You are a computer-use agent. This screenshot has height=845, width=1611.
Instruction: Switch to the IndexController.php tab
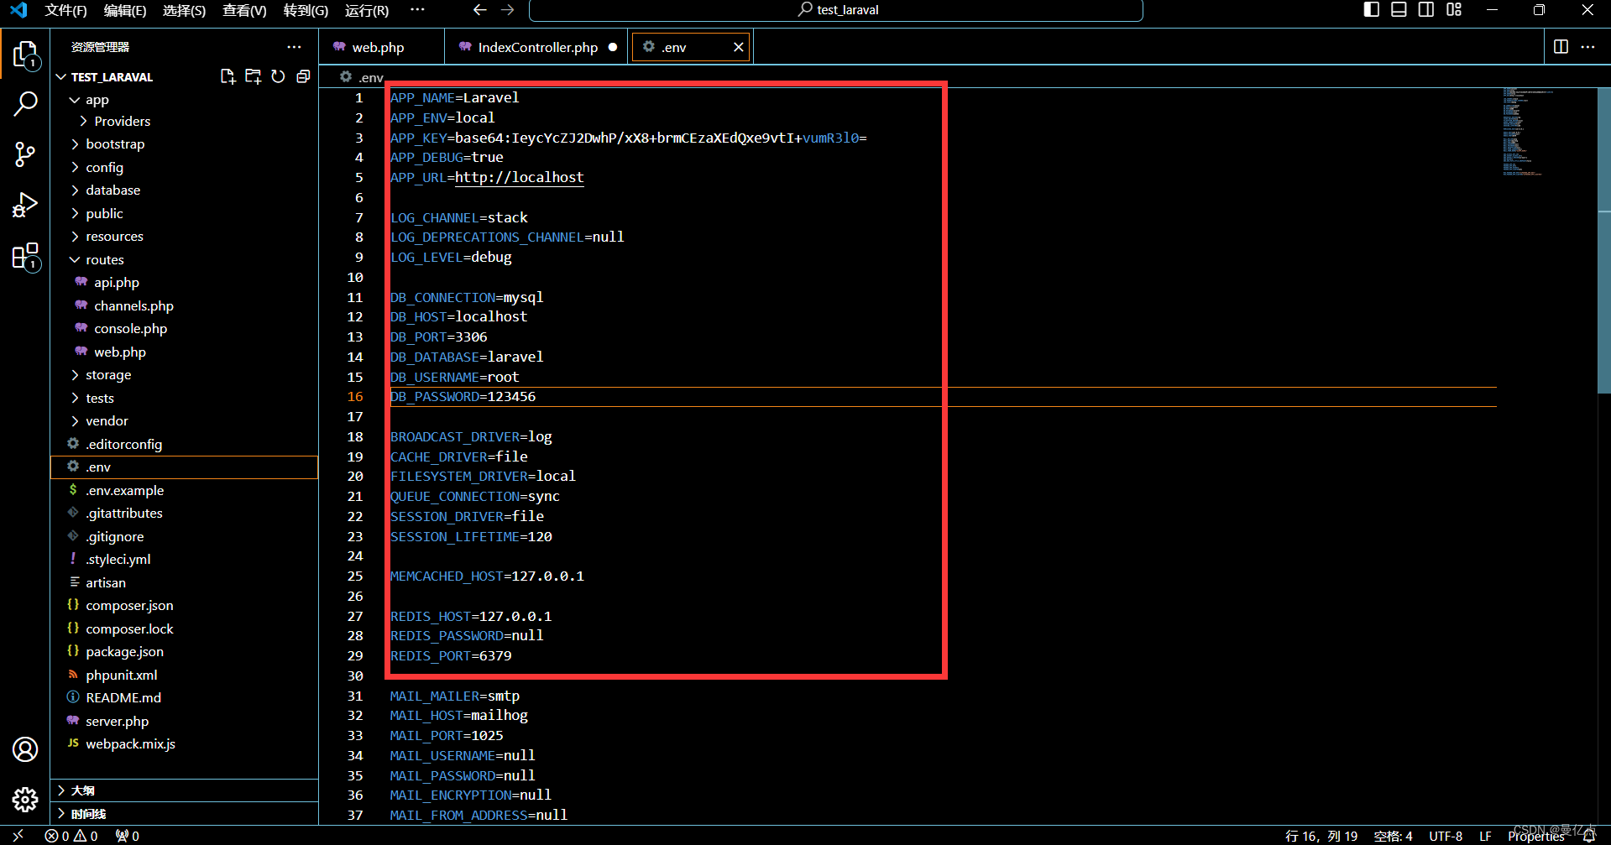pyautogui.click(x=537, y=47)
